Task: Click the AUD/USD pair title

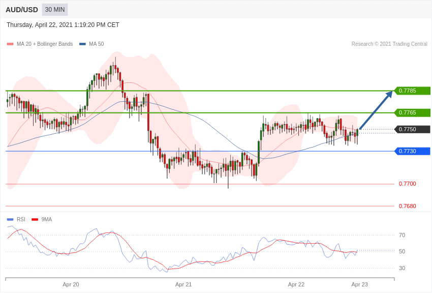Action: click(x=22, y=10)
